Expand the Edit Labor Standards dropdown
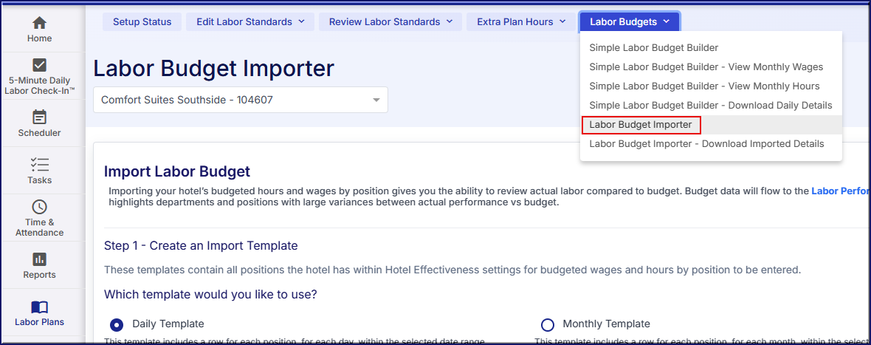Image resolution: width=871 pixels, height=345 pixels. pos(250,22)
